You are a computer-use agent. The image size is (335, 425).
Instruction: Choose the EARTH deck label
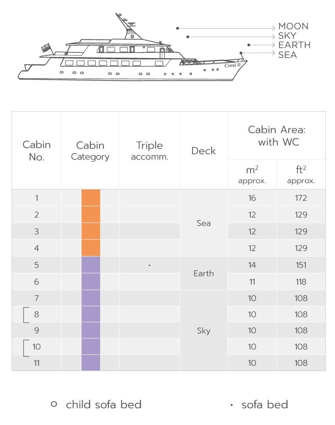pos(294,45)
